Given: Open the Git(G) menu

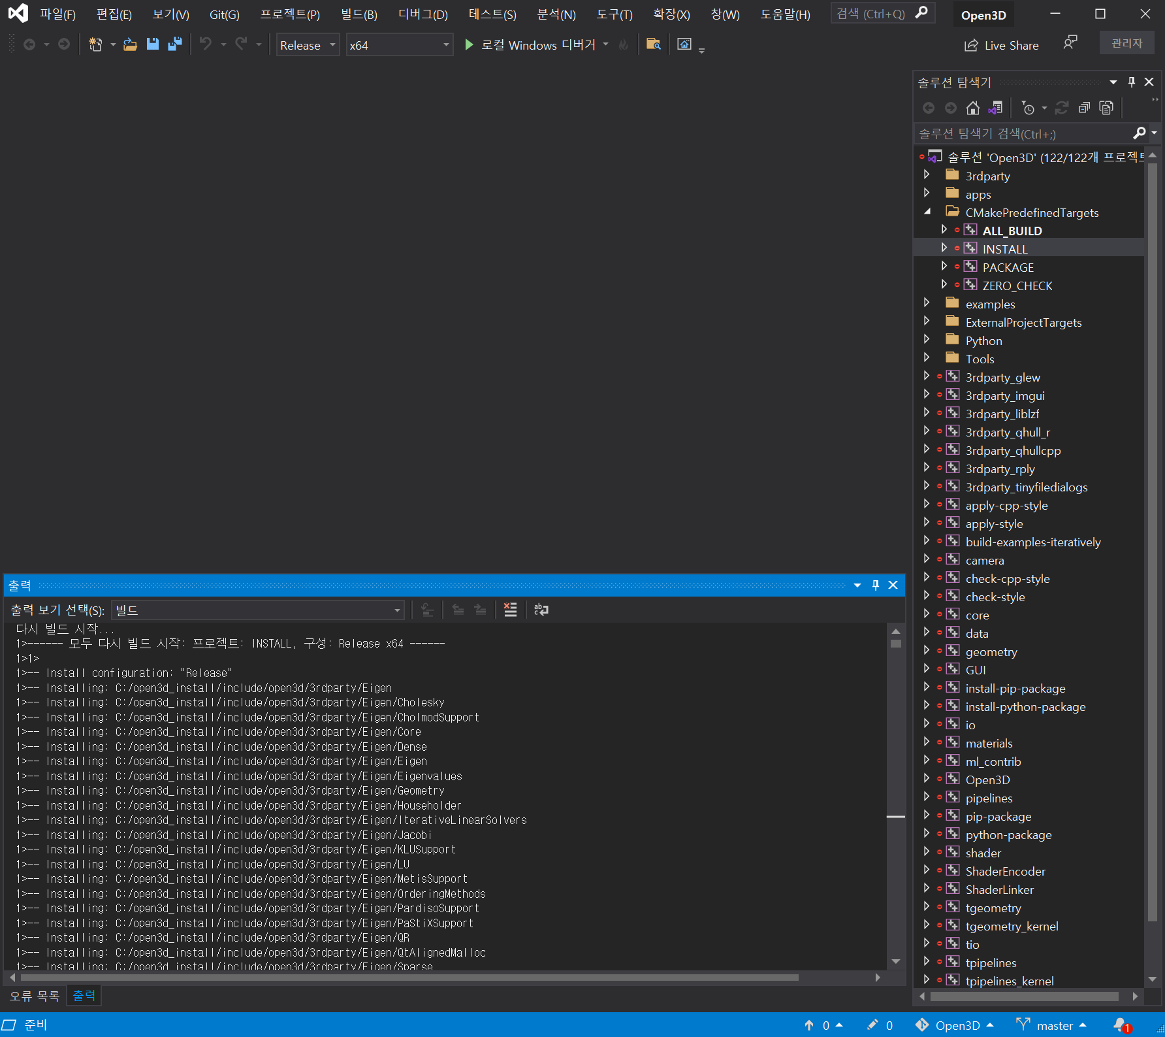Looking at the screenshot, I should pos(224,14).
